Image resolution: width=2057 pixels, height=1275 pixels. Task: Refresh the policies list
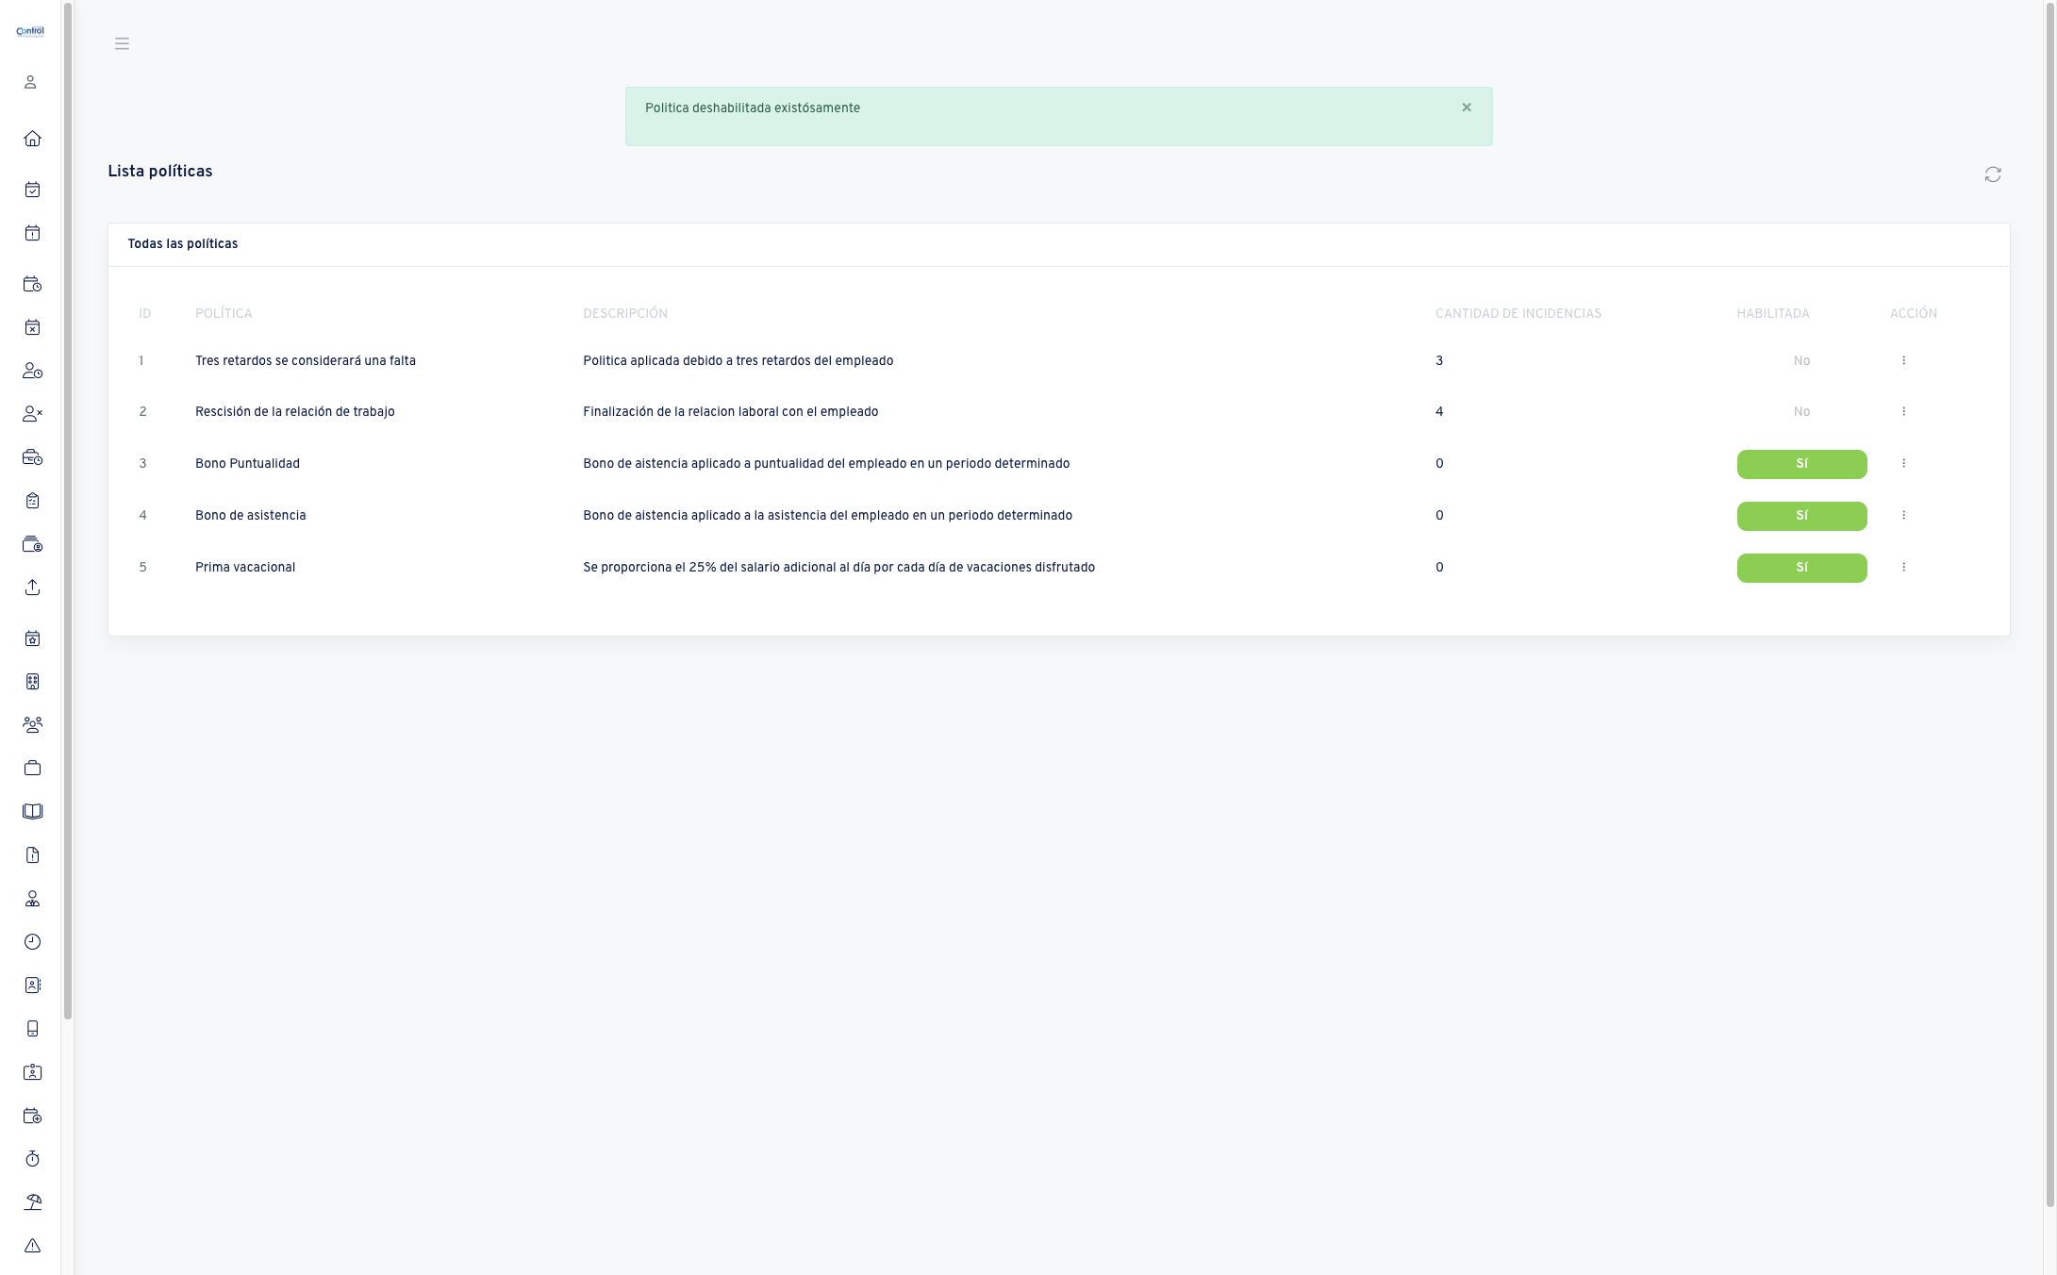pos(1993,174)
